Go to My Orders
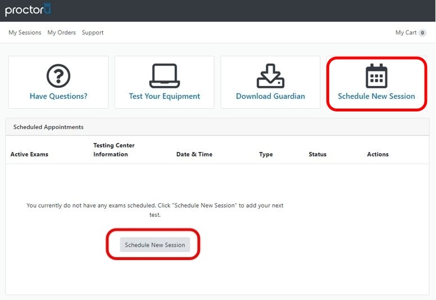This screenshot has width=436, height=300. click(x=61, y=33)
